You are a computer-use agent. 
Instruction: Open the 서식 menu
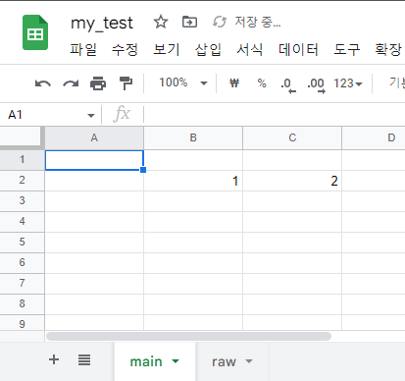[250, 50]
